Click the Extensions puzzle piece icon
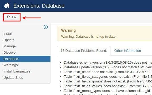152x95 pixels. (x=7, y=5)
